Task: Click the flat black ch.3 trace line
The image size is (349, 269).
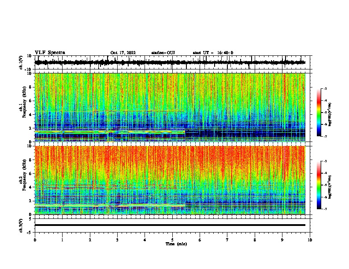Action: click(x=170, y=225)
